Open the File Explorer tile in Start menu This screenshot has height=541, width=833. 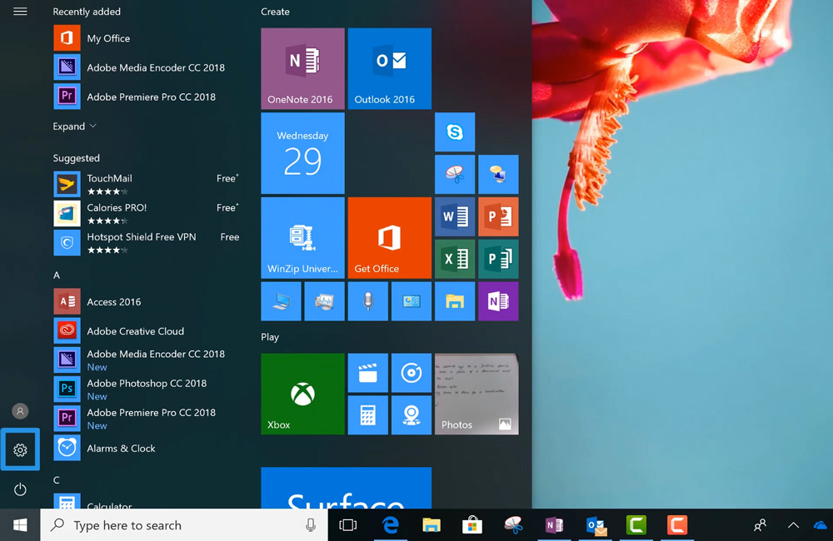455,301
